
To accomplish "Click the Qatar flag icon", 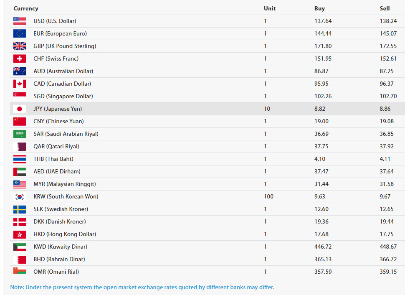I will pos(19,146).
